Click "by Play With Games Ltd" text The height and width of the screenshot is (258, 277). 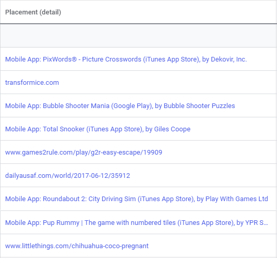[232, 199]
